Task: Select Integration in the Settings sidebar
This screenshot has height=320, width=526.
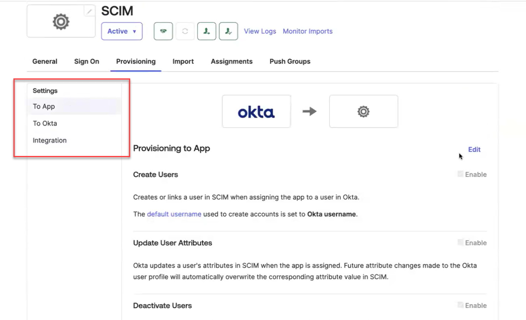Action: coord(50,140)
